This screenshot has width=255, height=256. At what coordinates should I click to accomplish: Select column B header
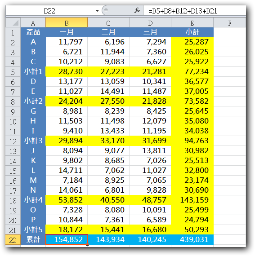point(67,22)
